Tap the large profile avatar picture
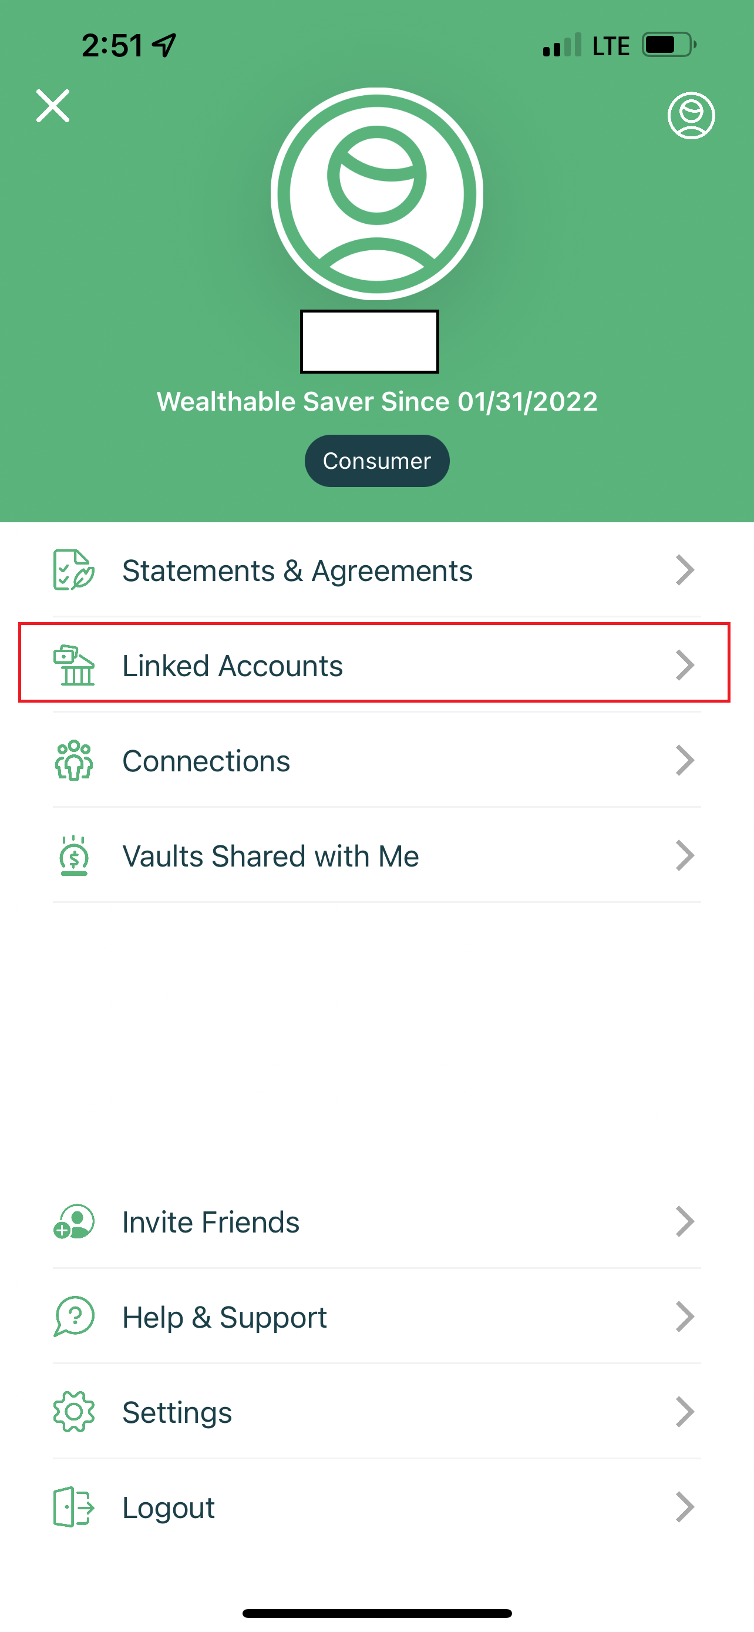This screenshot has height=1632, width=754. tap(376, 194)
